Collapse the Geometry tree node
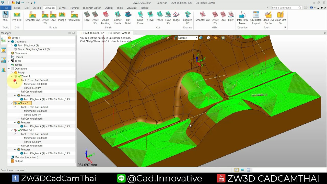The height and width of the screenshot is (184, 327). [9, 41]
